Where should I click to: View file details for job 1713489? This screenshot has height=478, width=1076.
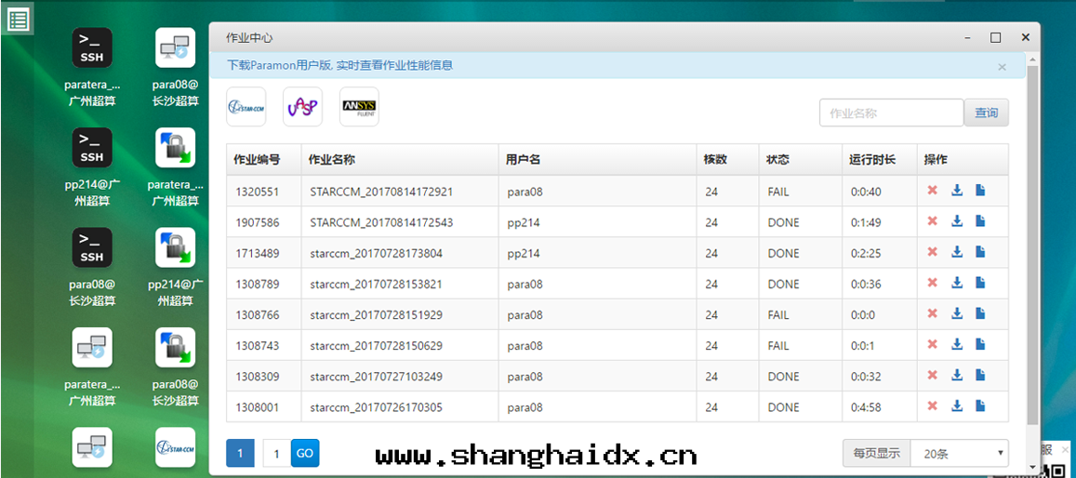click(980, 253)
